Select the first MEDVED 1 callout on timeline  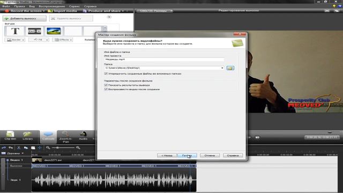point(40,166)
